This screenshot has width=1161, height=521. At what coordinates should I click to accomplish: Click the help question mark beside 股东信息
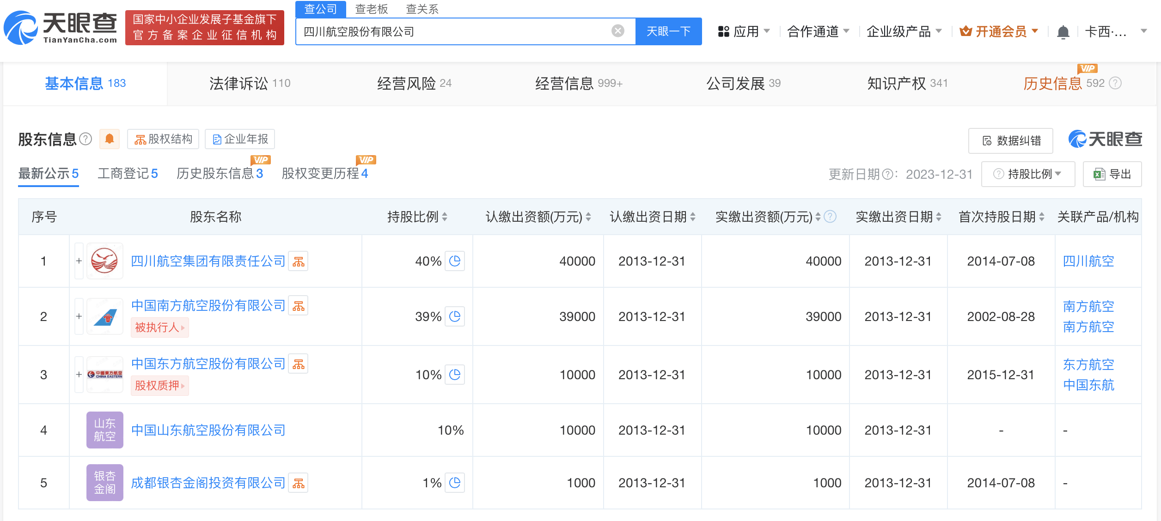(86, 139)
